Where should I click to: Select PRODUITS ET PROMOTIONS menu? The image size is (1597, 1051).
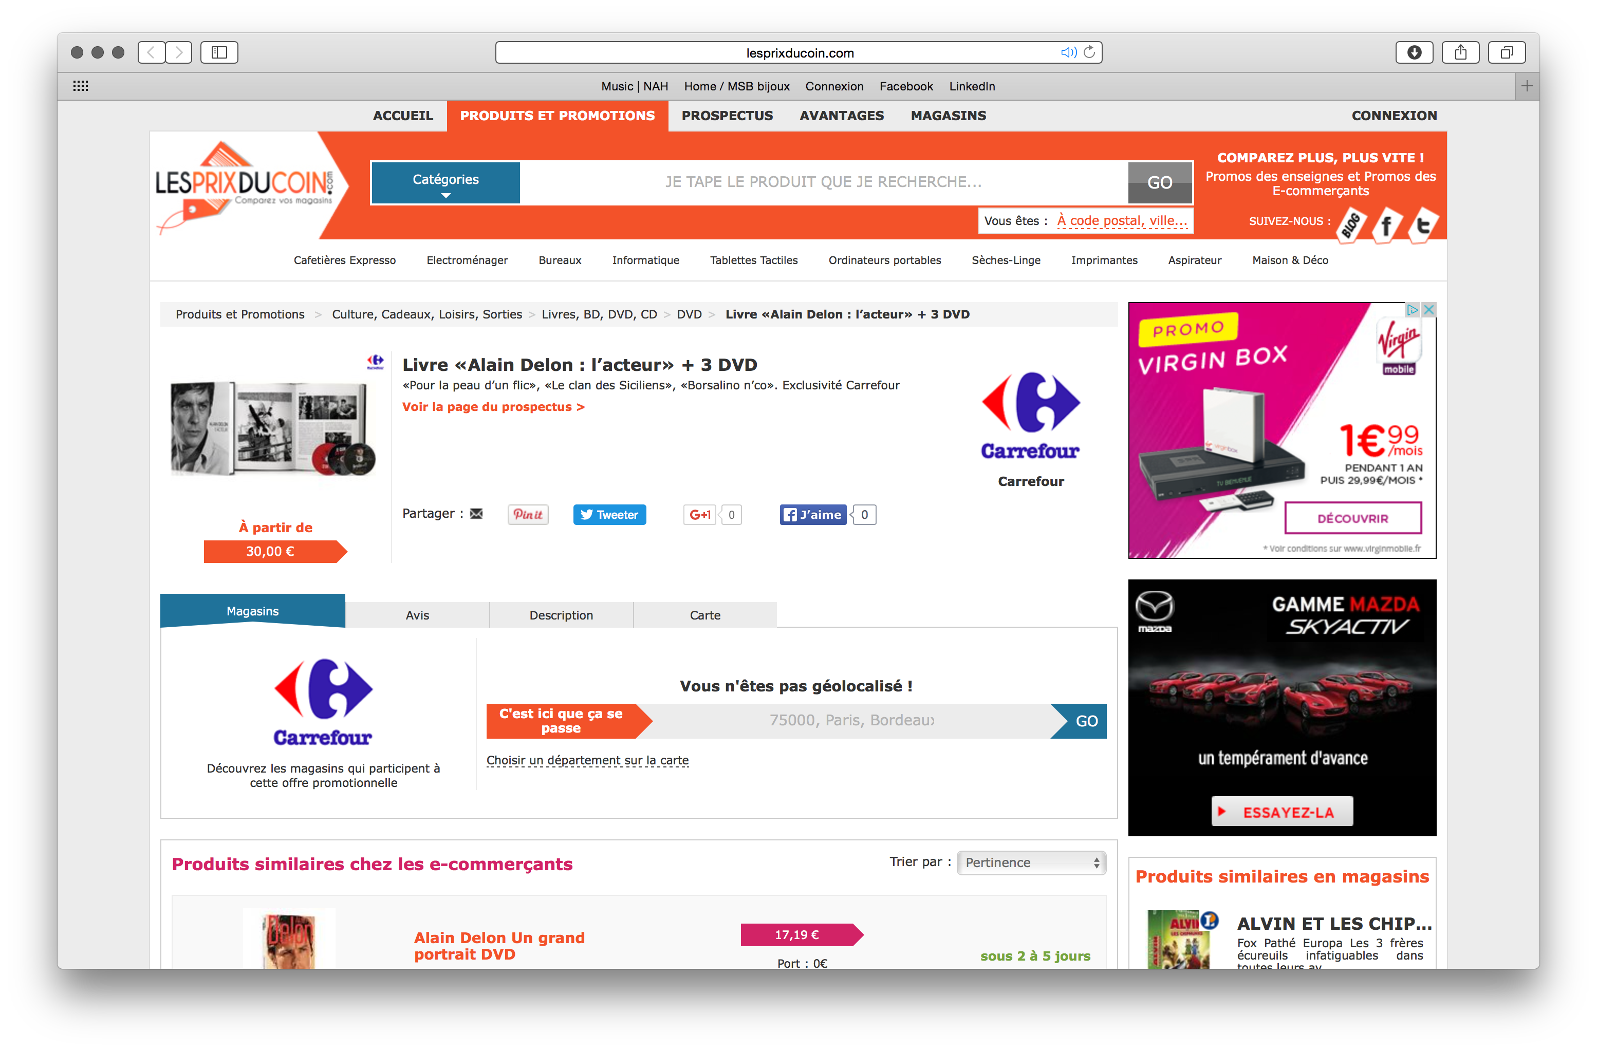pos(557,116)
